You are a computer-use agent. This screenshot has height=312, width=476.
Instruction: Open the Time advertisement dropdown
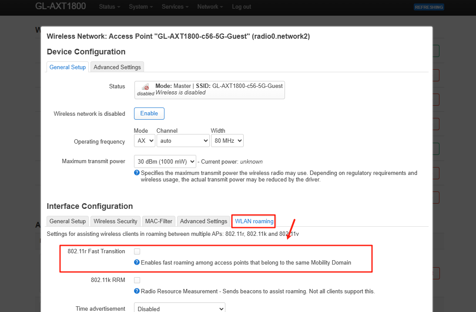pyautogui.click(x=179, y=309)
